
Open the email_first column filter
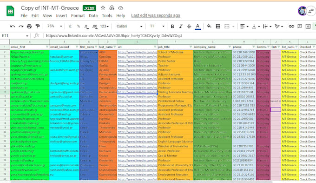point(47,47)
